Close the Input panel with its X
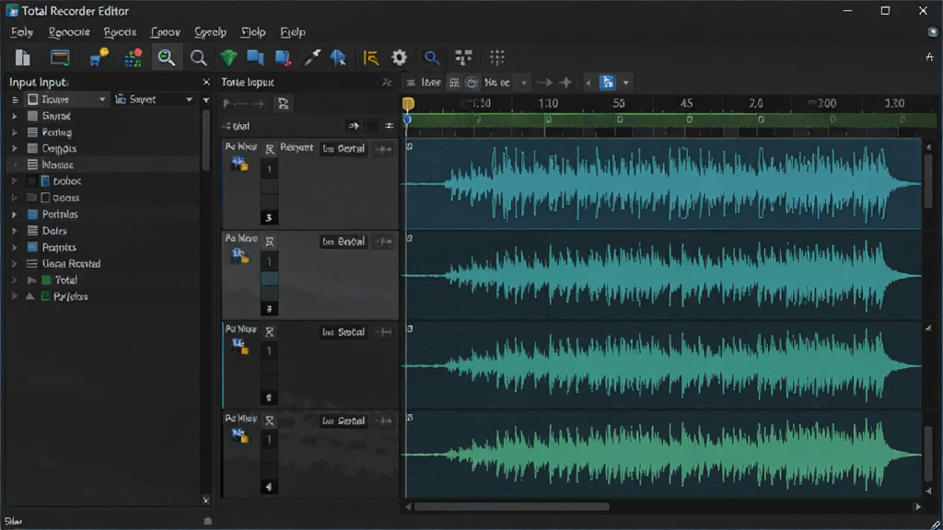The height and width of the screenshot is (530, 943). pos(206,82)
